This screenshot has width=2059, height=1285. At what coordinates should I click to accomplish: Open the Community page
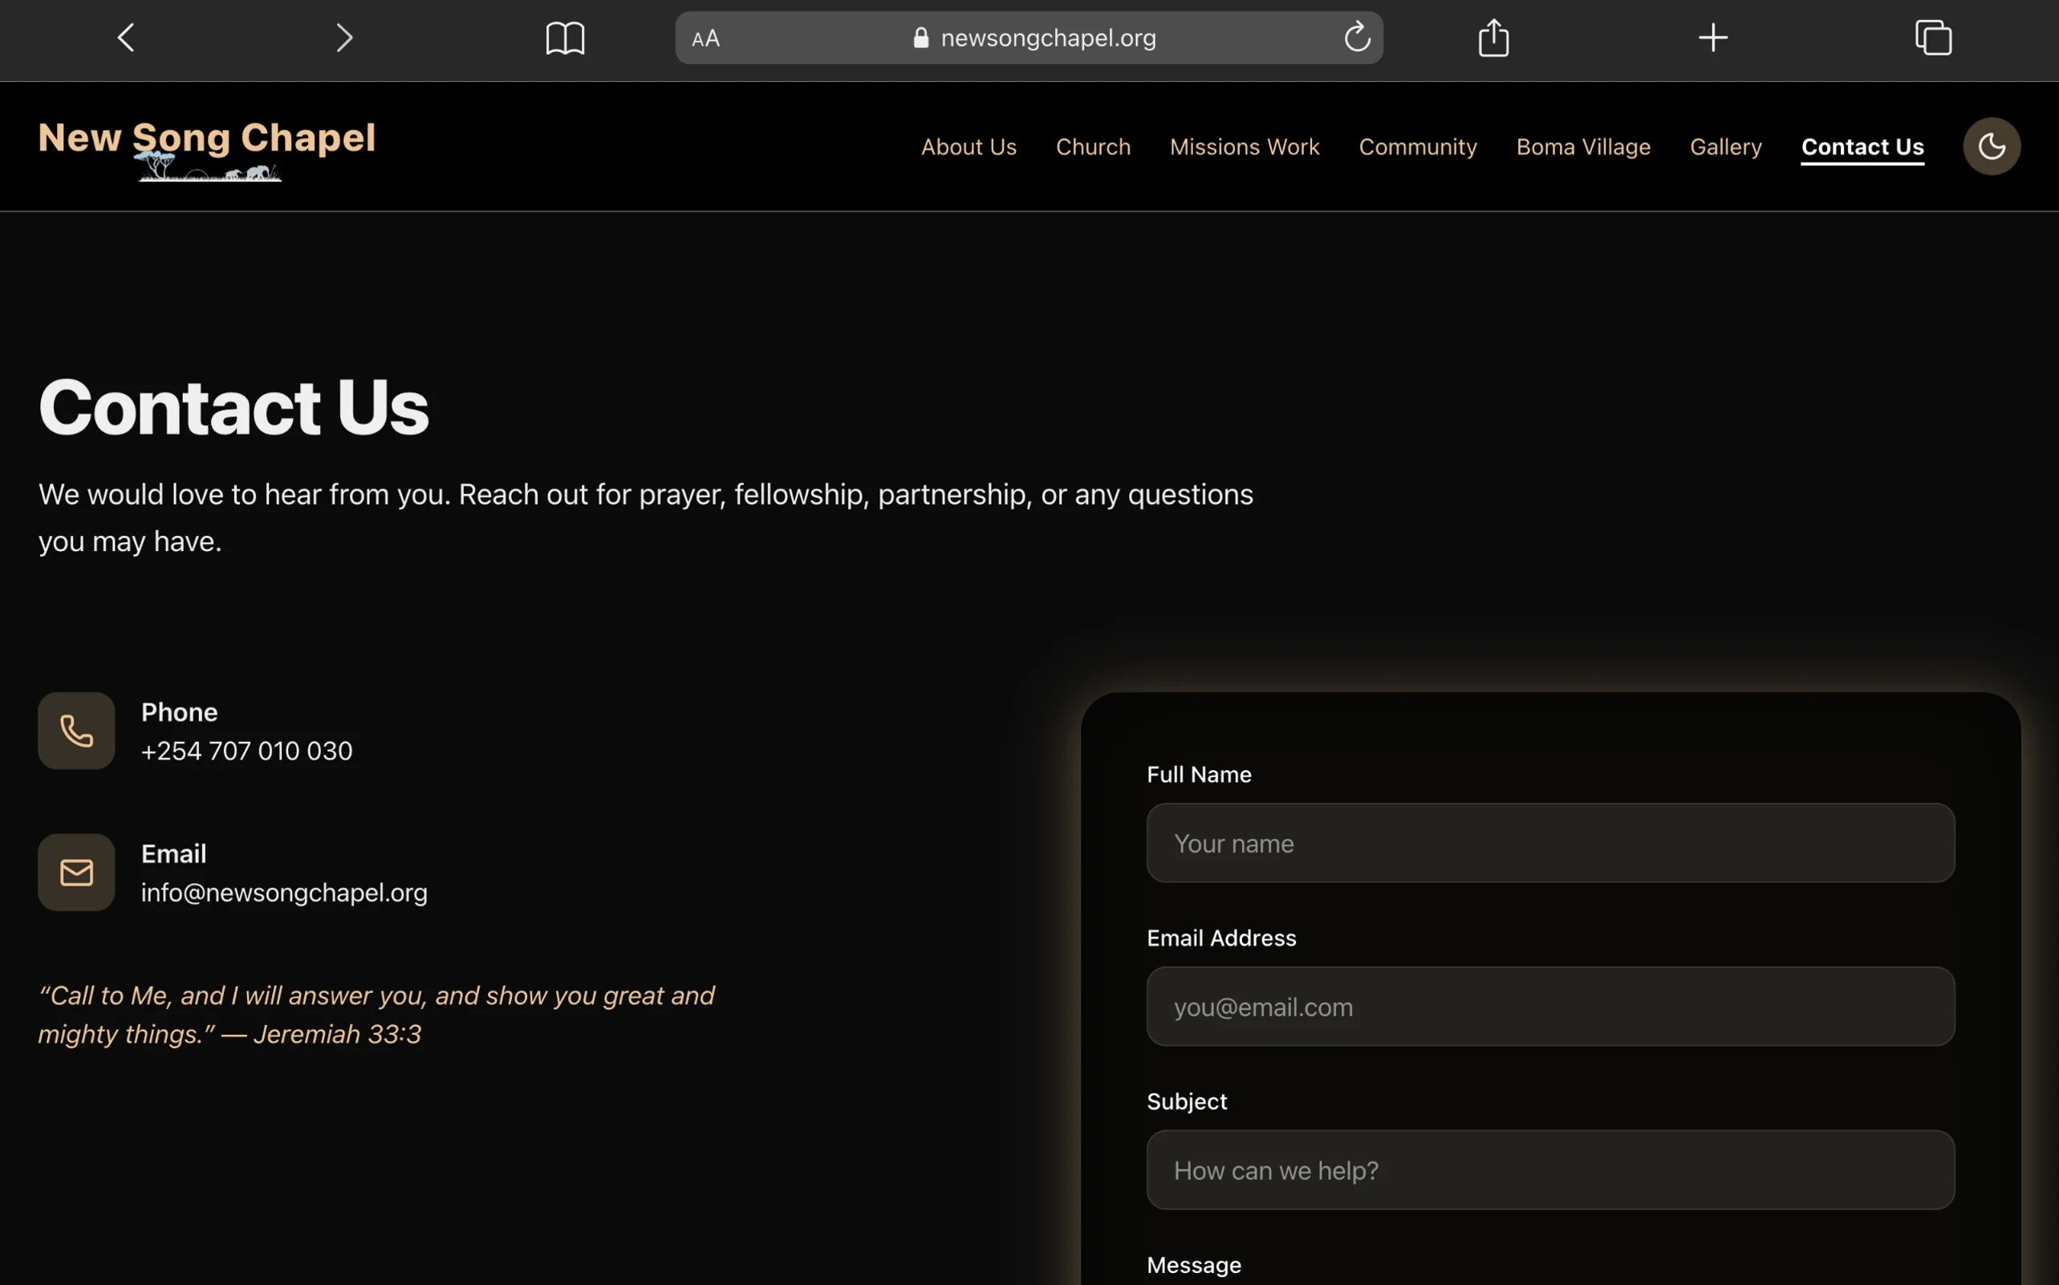pyautogui.click(x=1418, y=147)
